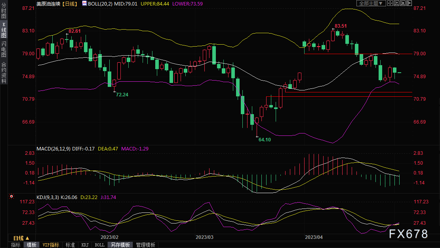
Task: Click the 83.51 high price label
Action: tap(341, 26)
